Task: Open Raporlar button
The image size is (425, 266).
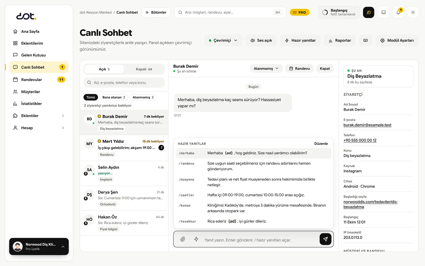Action: pos(340,40)
